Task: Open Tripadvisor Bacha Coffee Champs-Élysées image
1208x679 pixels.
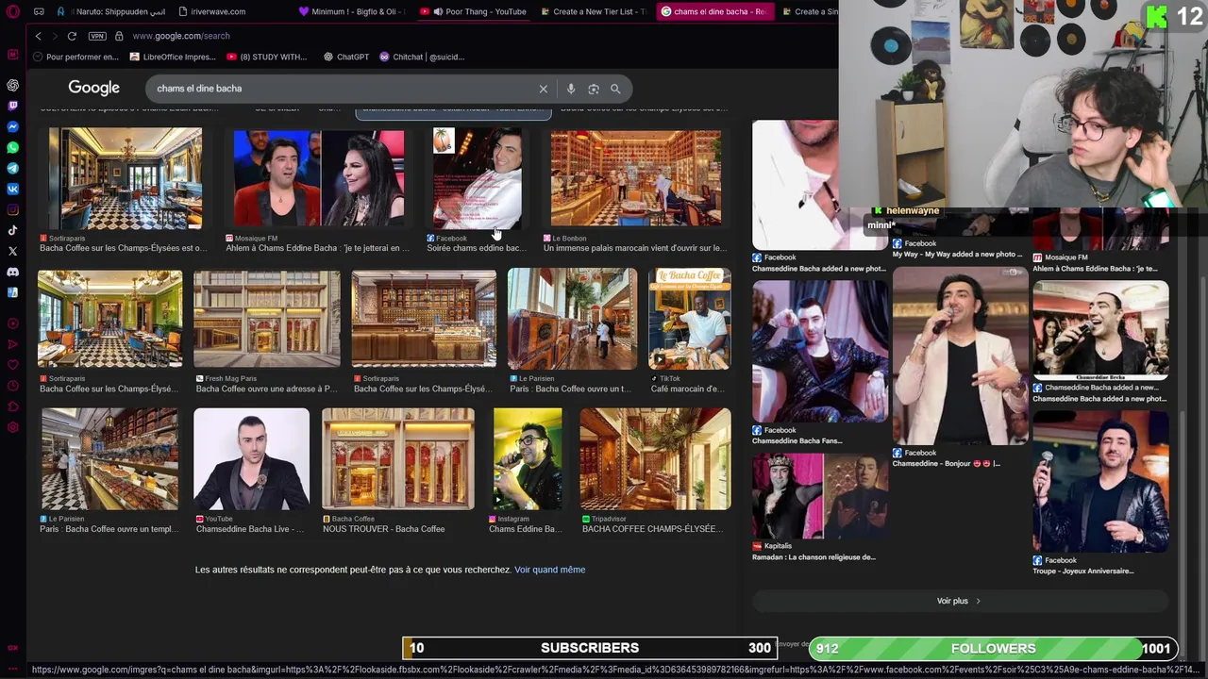Action: 655,459
